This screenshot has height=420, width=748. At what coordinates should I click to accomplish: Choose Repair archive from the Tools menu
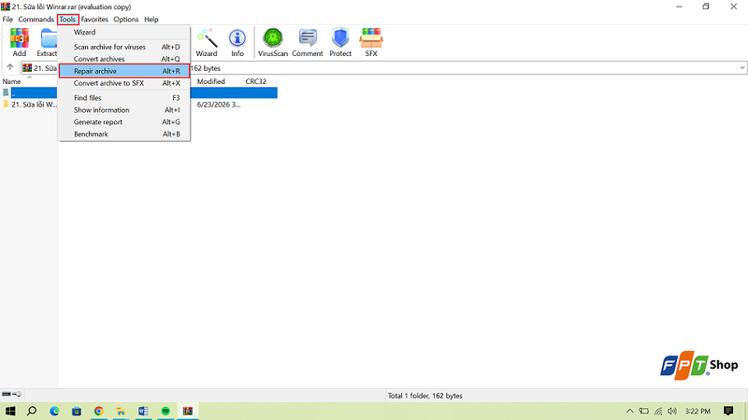click(124, 71)
